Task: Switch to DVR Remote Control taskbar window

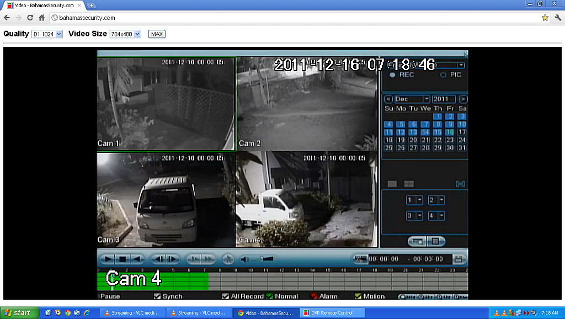Action: tap(333, 313)
